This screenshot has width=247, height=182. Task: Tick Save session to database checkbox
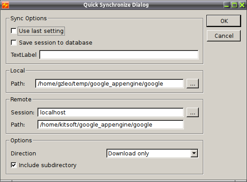[x=14, y=42]
